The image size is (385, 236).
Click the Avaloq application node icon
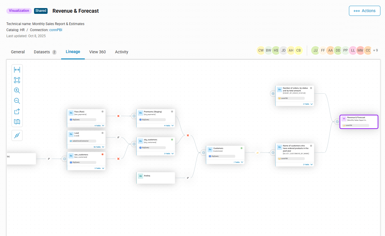click(140, 176)
